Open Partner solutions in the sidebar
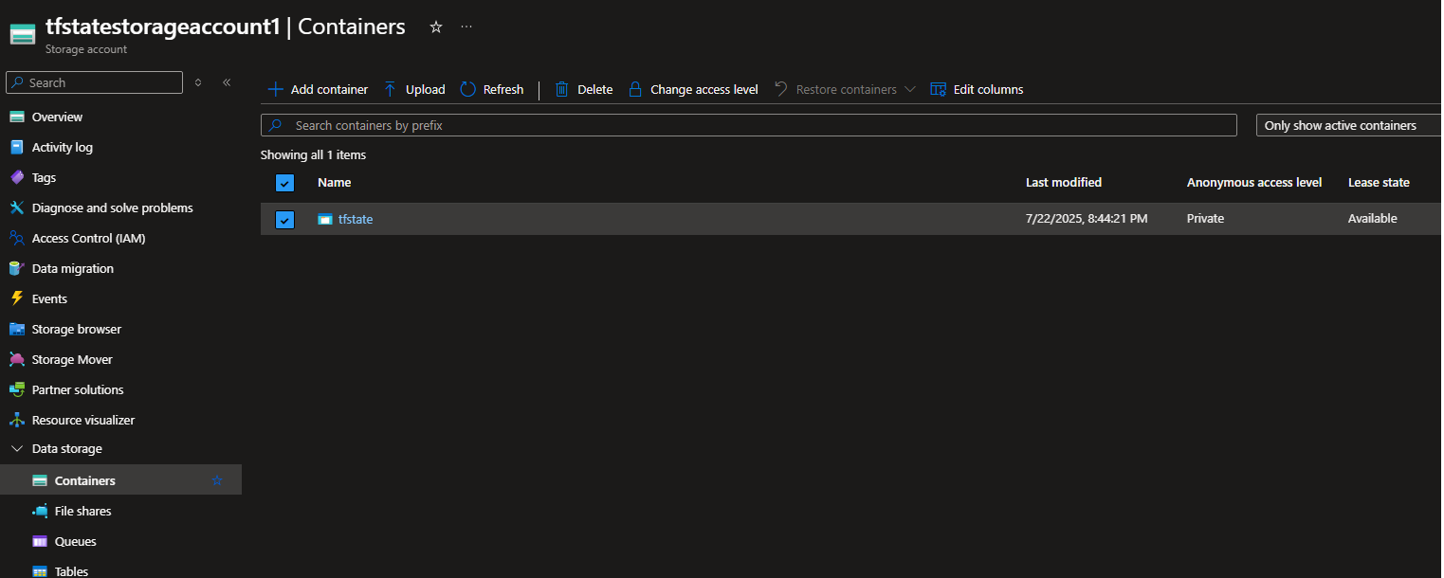This screenshot has width=1444, height=578. click(78, 390)
